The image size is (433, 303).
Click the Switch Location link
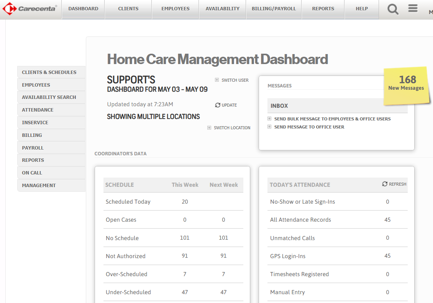pyautogui.click(x=232, y=128)
